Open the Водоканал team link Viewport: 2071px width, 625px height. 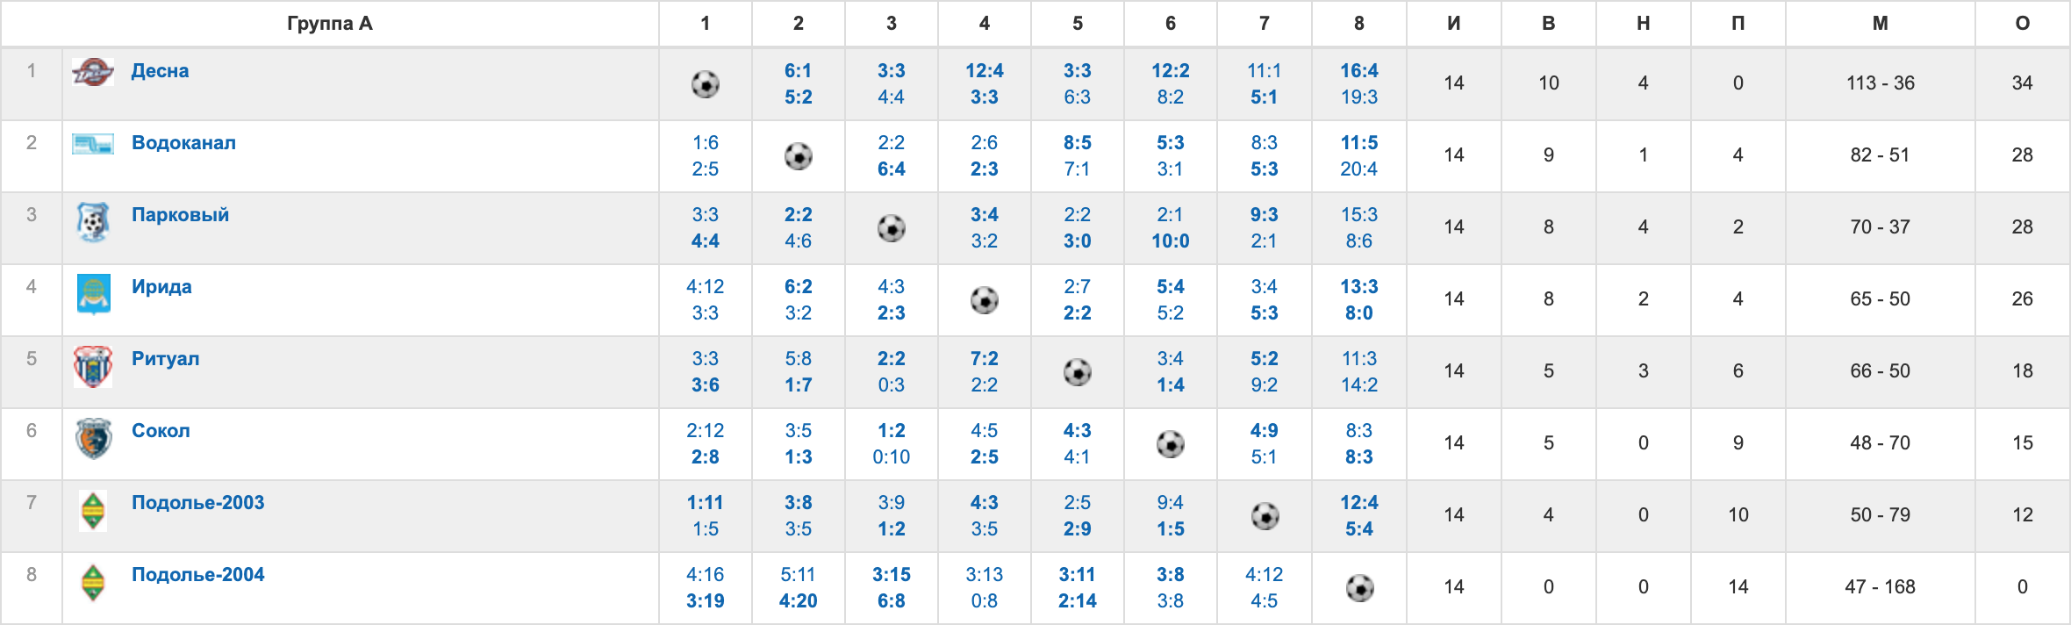(x=183, y=143)
